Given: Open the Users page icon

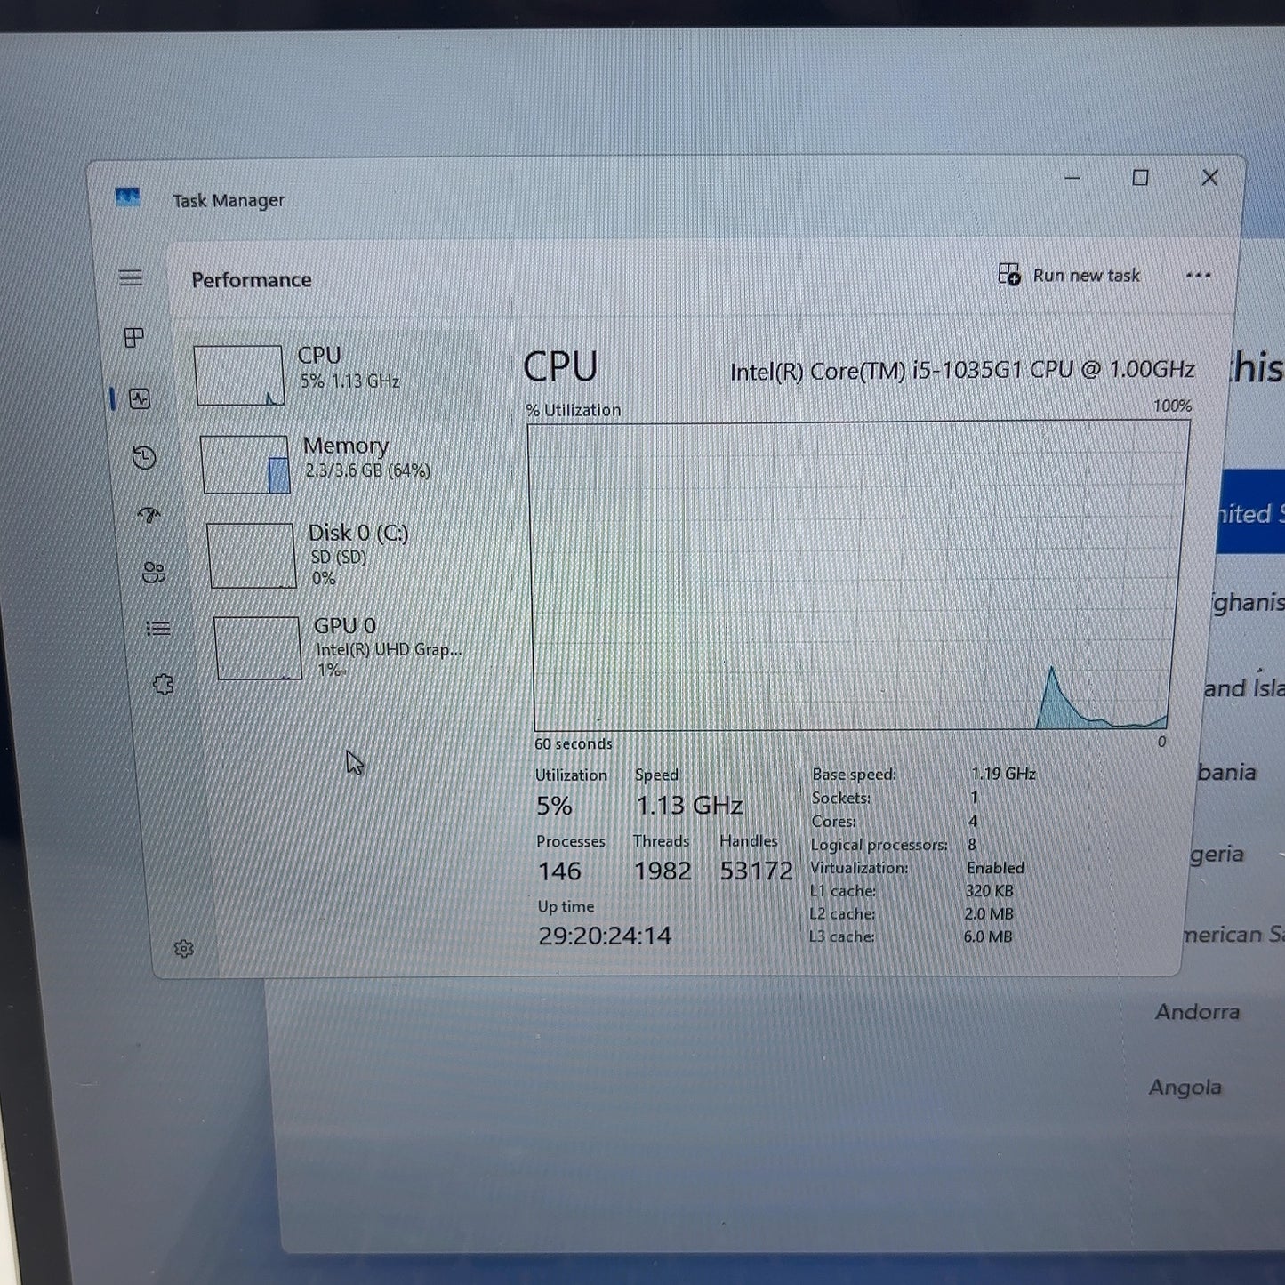Looking at the screenshot, I should [x=154, y=572].
